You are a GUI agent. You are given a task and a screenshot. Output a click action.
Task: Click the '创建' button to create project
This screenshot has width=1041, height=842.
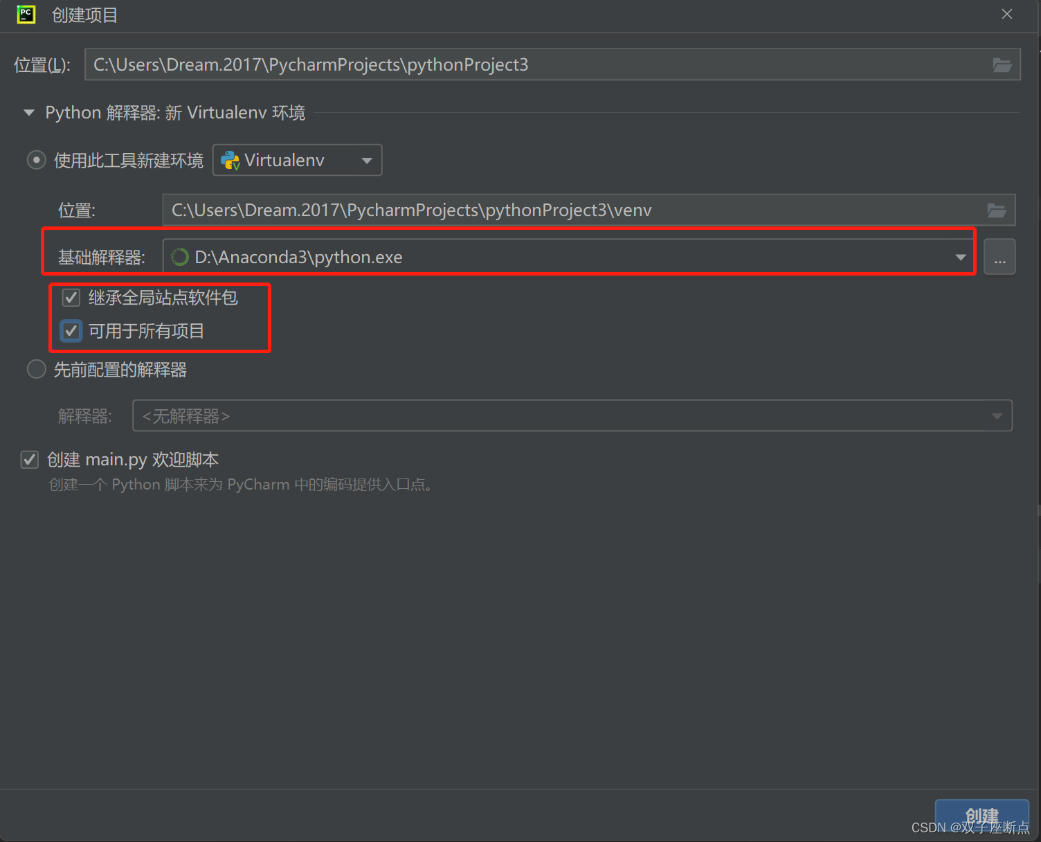click(981, 817)
